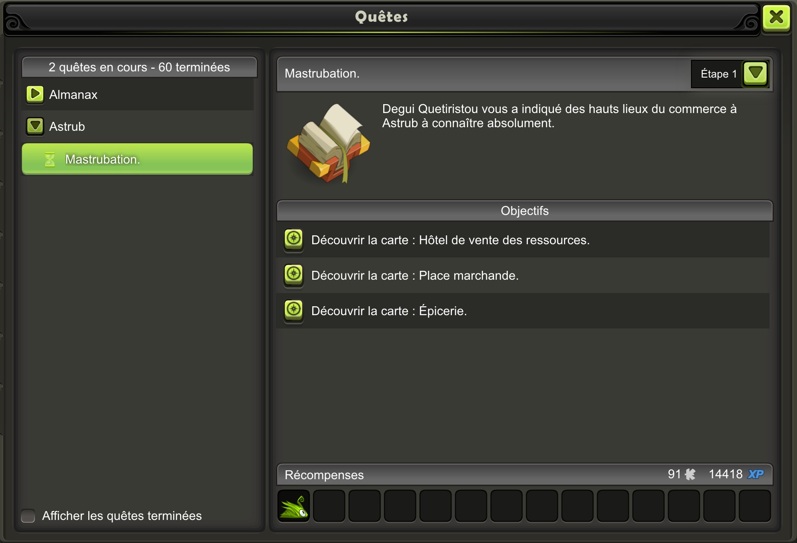Screen dimensions: 797x543
Task: Click the second empty reward slot
Action: 365,506
